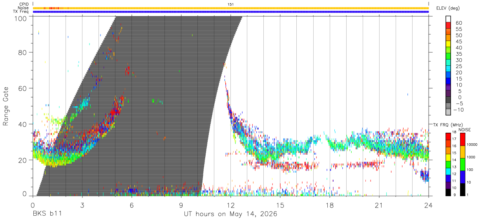Click the '10000' label on the NOISE scale
The width and height of the screenshot is (482, 222).
pyautogui.click(x=473, y=144)
